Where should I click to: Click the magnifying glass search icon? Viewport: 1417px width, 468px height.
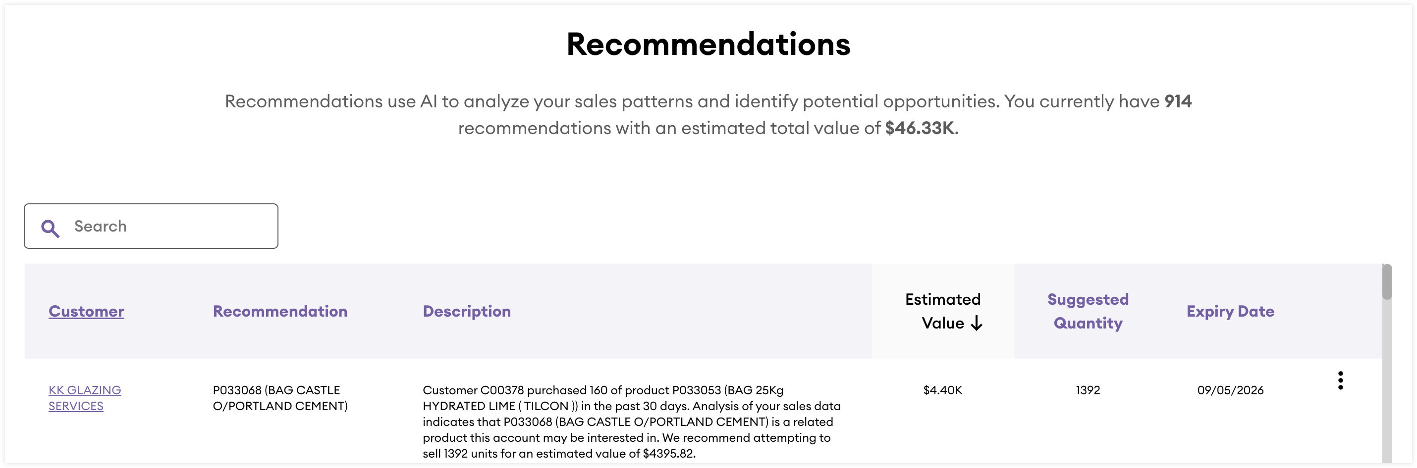click(50, 228)
